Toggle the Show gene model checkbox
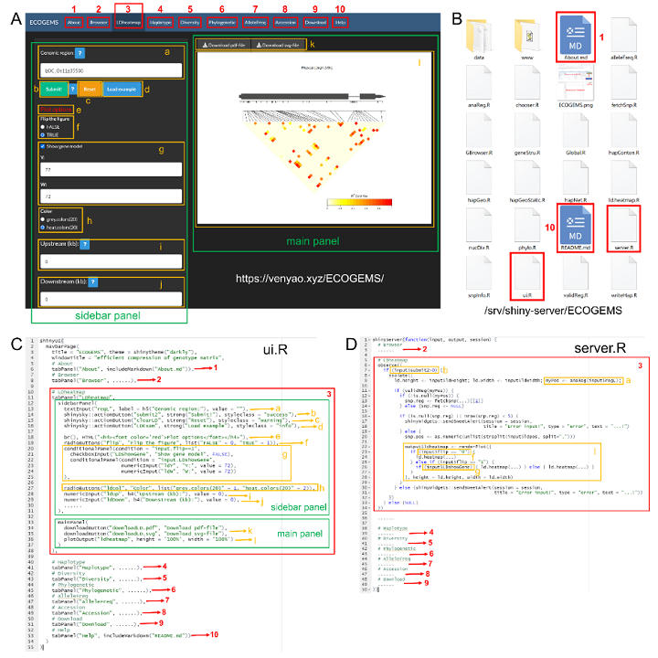658x658 pixels. tap(42, 145)
